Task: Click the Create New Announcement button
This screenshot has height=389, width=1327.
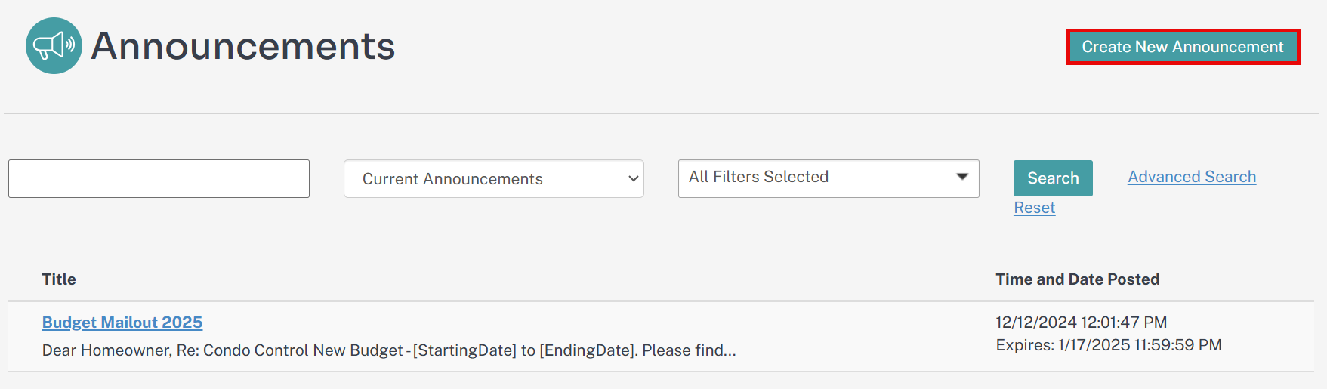Action: [x=1182, y=47]
